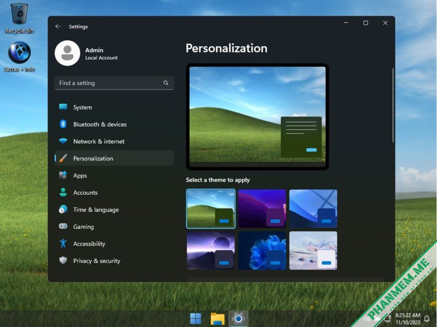This screenshot has height=327, width=437.
Task: Open Apps settings
Action: click(114, 175)
